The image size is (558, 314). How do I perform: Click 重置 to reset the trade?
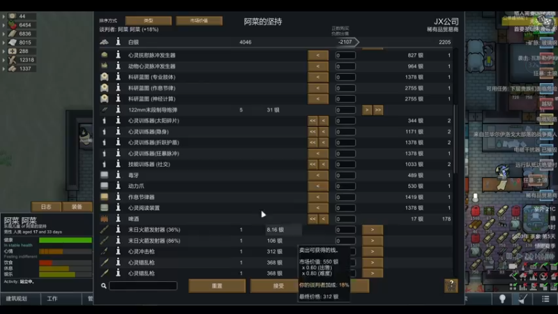pos(217,286)
